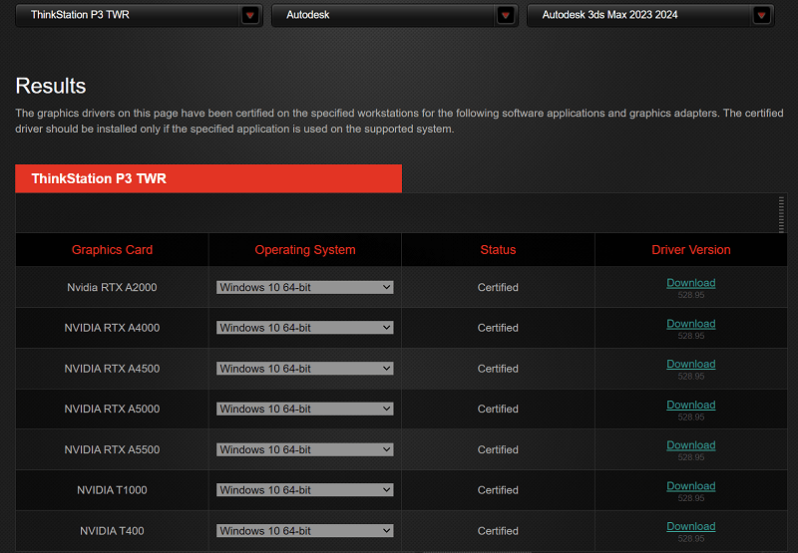The width and height of the screenshot is (798, 553).
Task: Select the NVIDIA T400 cell
Action: (112, 531)
